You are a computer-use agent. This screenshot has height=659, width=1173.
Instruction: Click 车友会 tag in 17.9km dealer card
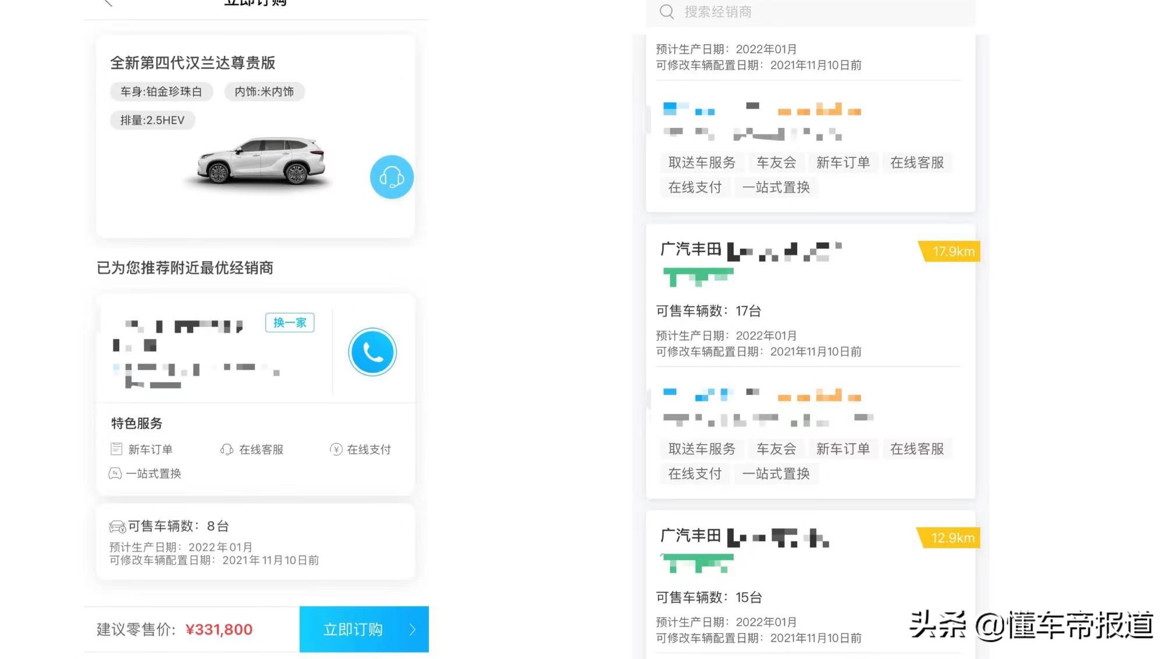776,449
